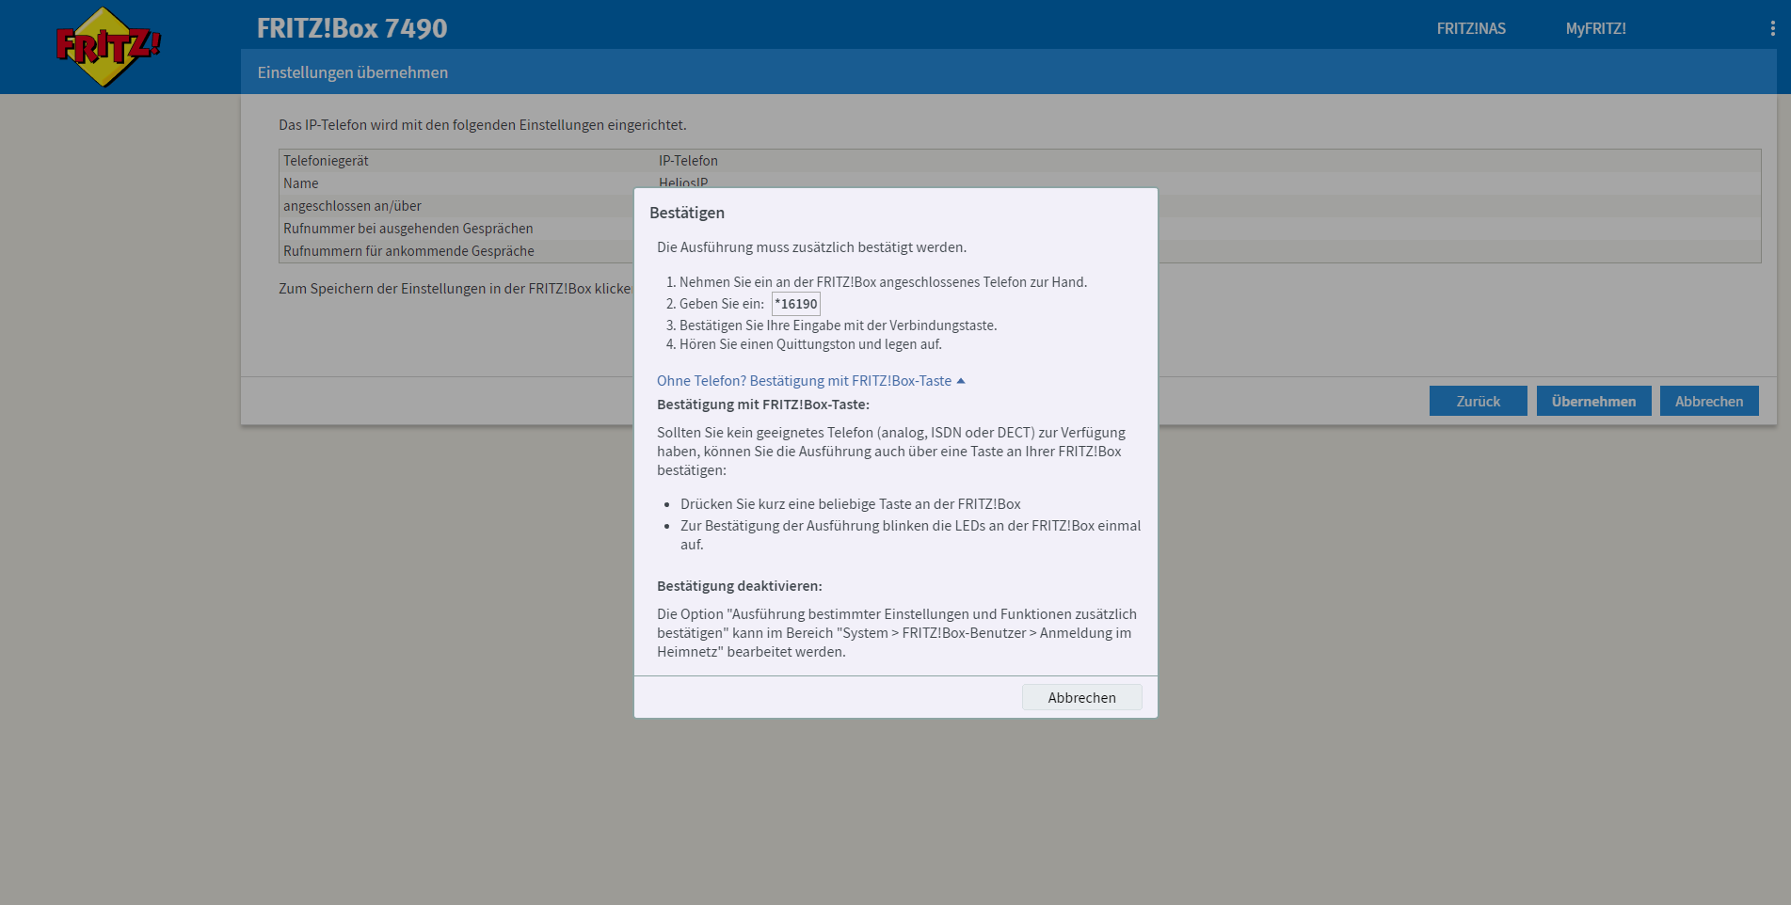Click the FRITZ! logo
1791x905 pixels.
pos(107,46)
